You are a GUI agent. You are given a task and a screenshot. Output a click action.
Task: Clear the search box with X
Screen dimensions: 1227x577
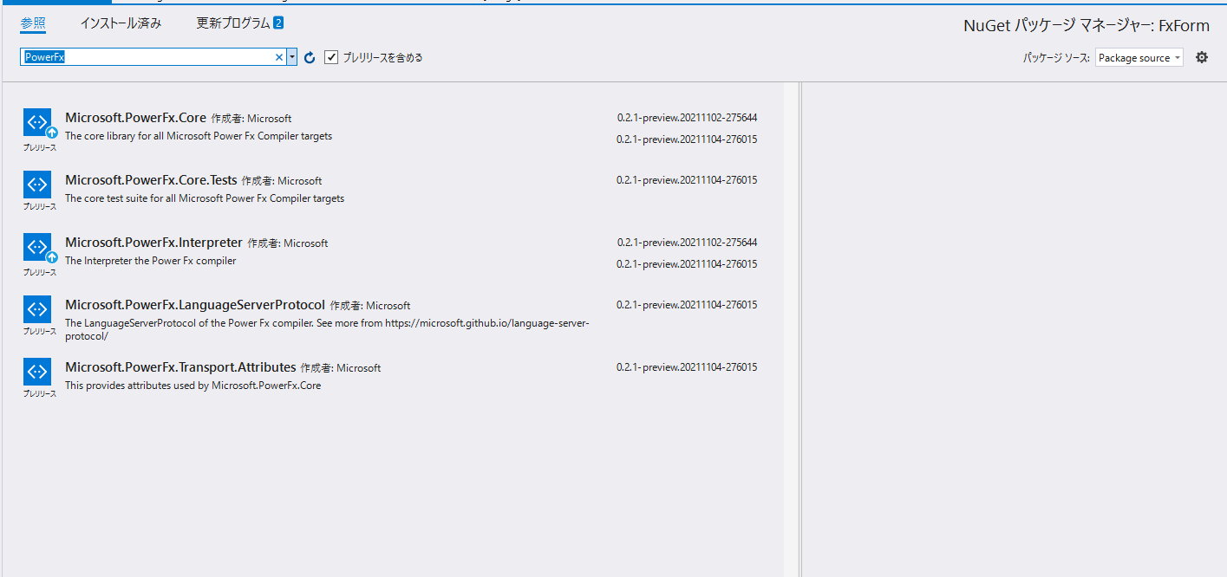tap(279, 57)
